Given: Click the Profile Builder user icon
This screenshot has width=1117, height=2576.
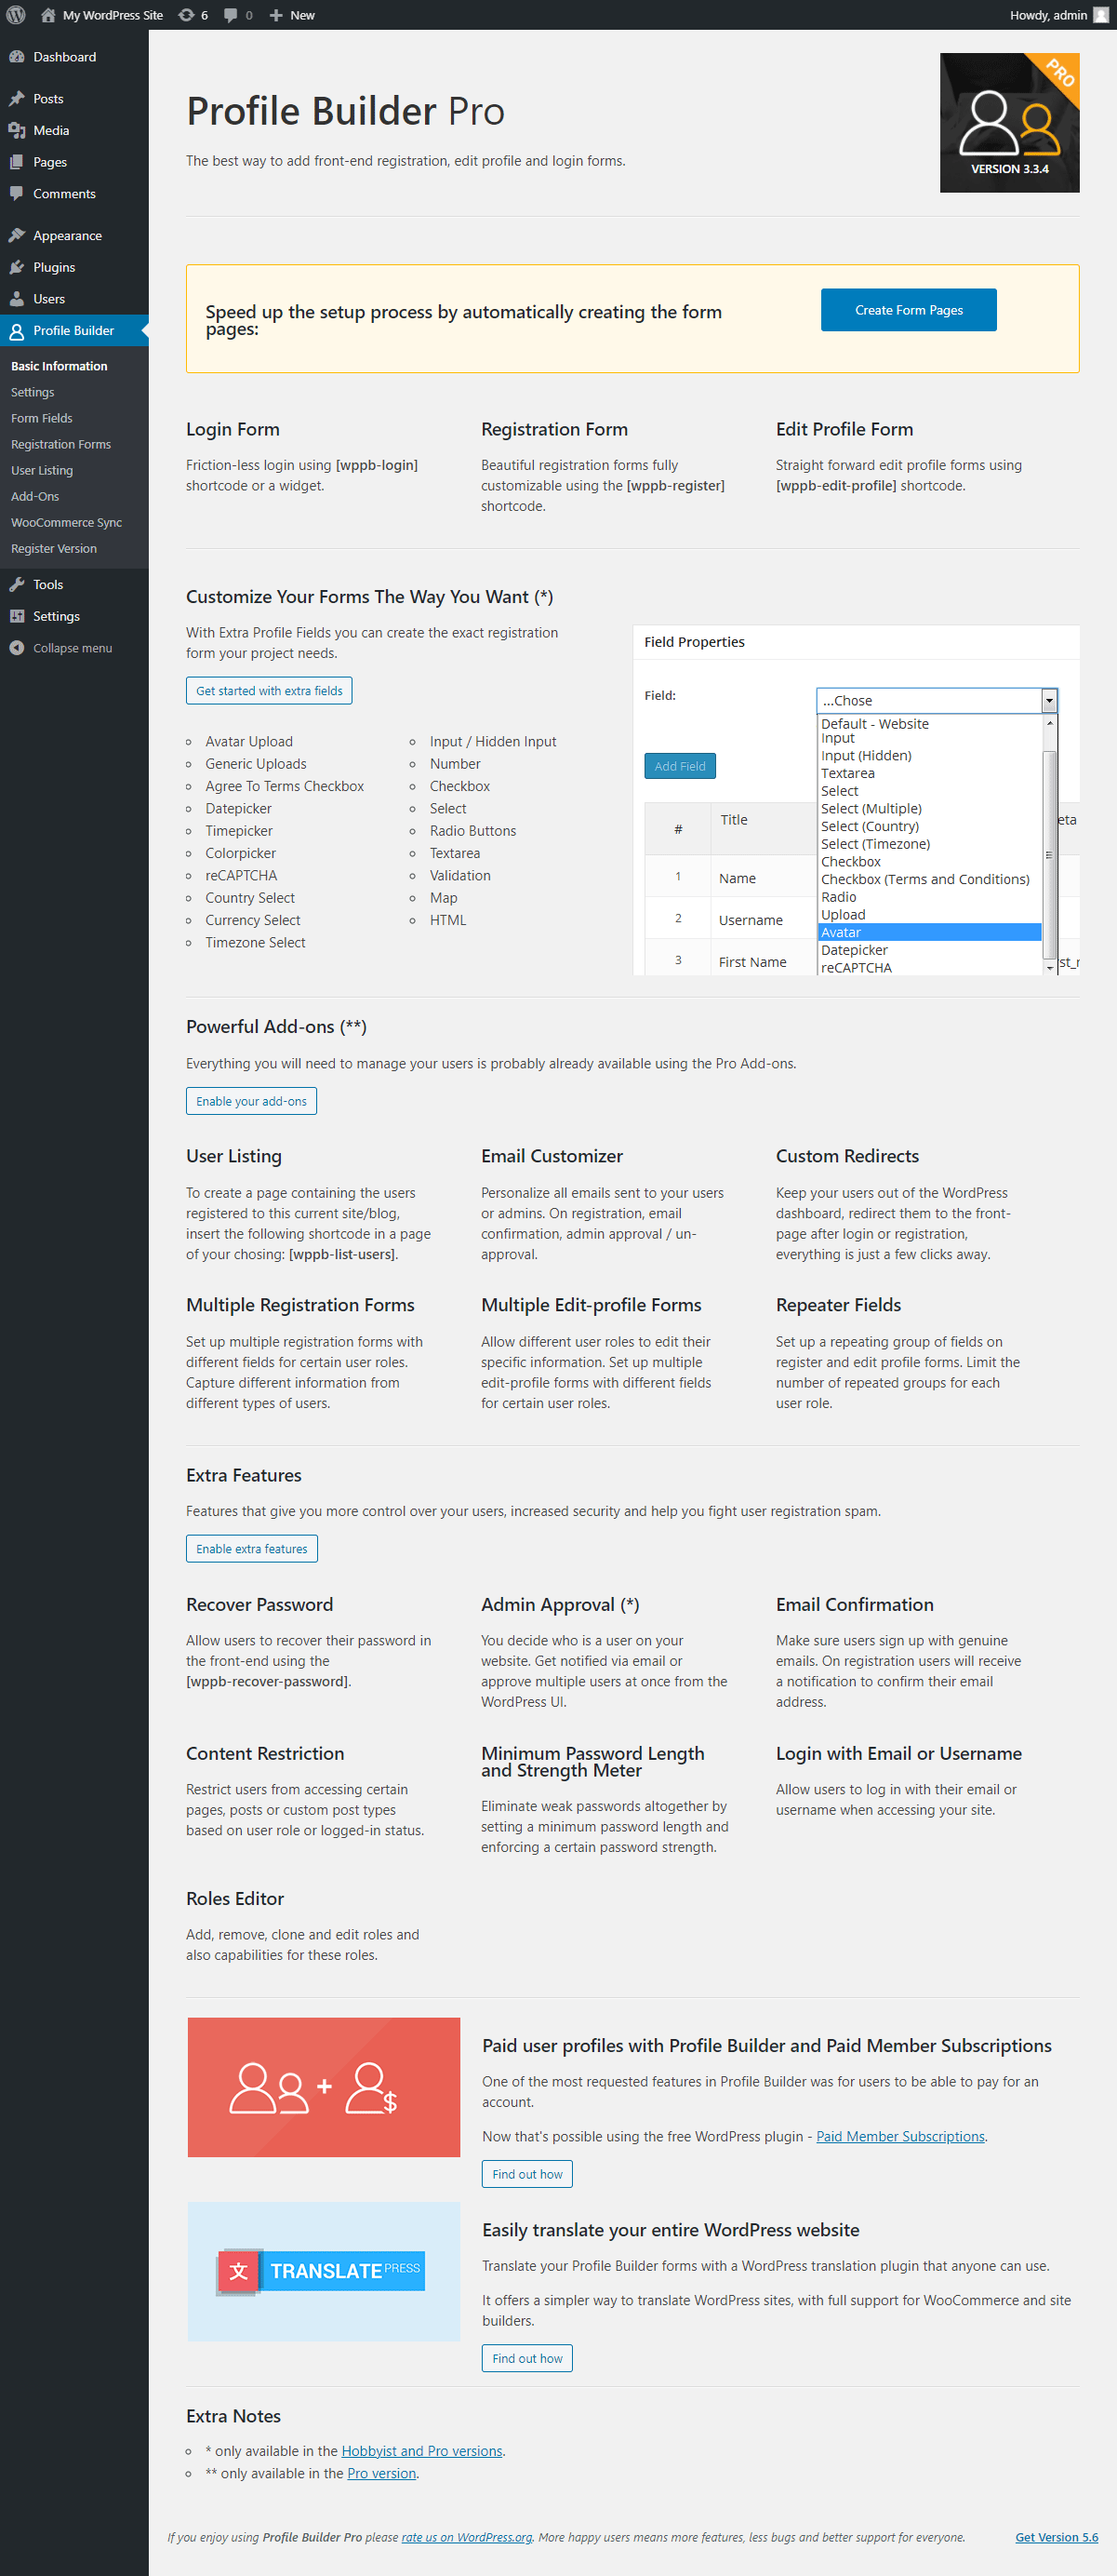Looking at the screenshot, I should click(x=17, y=331).
